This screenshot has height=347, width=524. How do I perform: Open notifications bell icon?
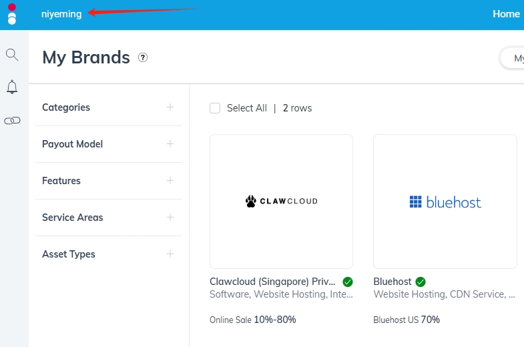click(12, 87)
